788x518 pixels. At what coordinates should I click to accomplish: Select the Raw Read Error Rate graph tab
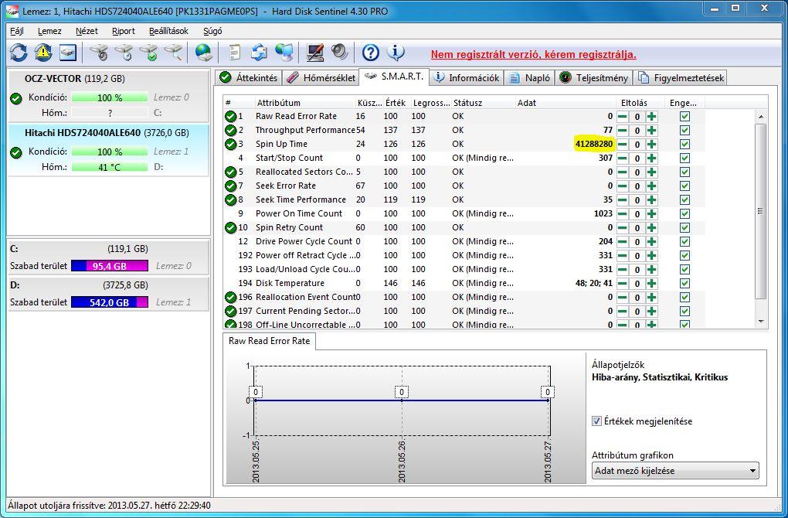coord(270,341)
